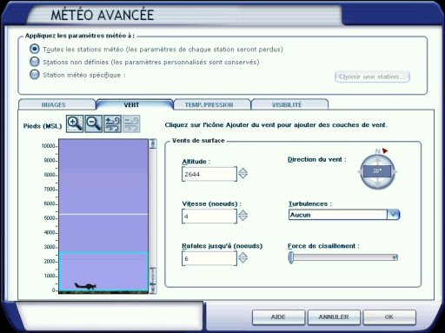Click the Force de cisaillement slider handle

click(x=291, y=257)
